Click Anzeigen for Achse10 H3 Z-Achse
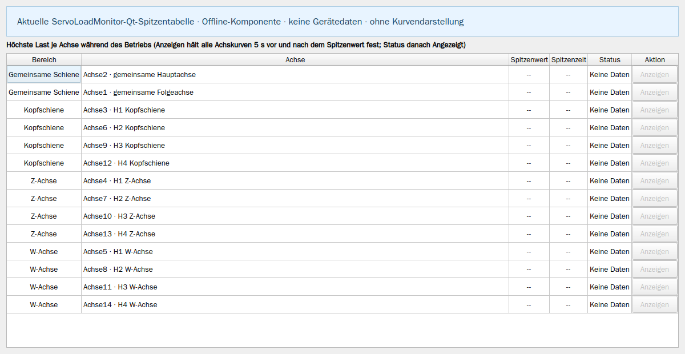The width and height of the screenshot is (685, 354). pos(655,216)
